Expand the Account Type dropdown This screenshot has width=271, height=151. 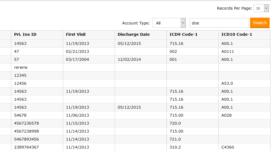(x=169, y=23)
